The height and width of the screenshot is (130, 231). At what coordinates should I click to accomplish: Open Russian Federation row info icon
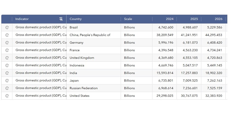coord(7,88)
